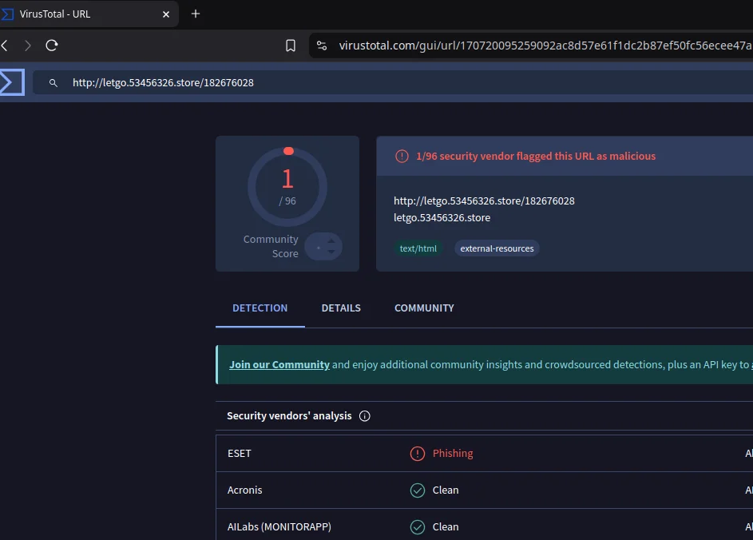Click the malicious warning icon in banner

tap(402, 156)
